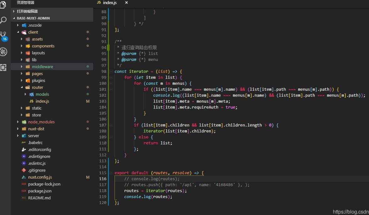Viewport: 369px width, 215px height.
Task: Fold the export default block at line 115
Action: point(111,173)
